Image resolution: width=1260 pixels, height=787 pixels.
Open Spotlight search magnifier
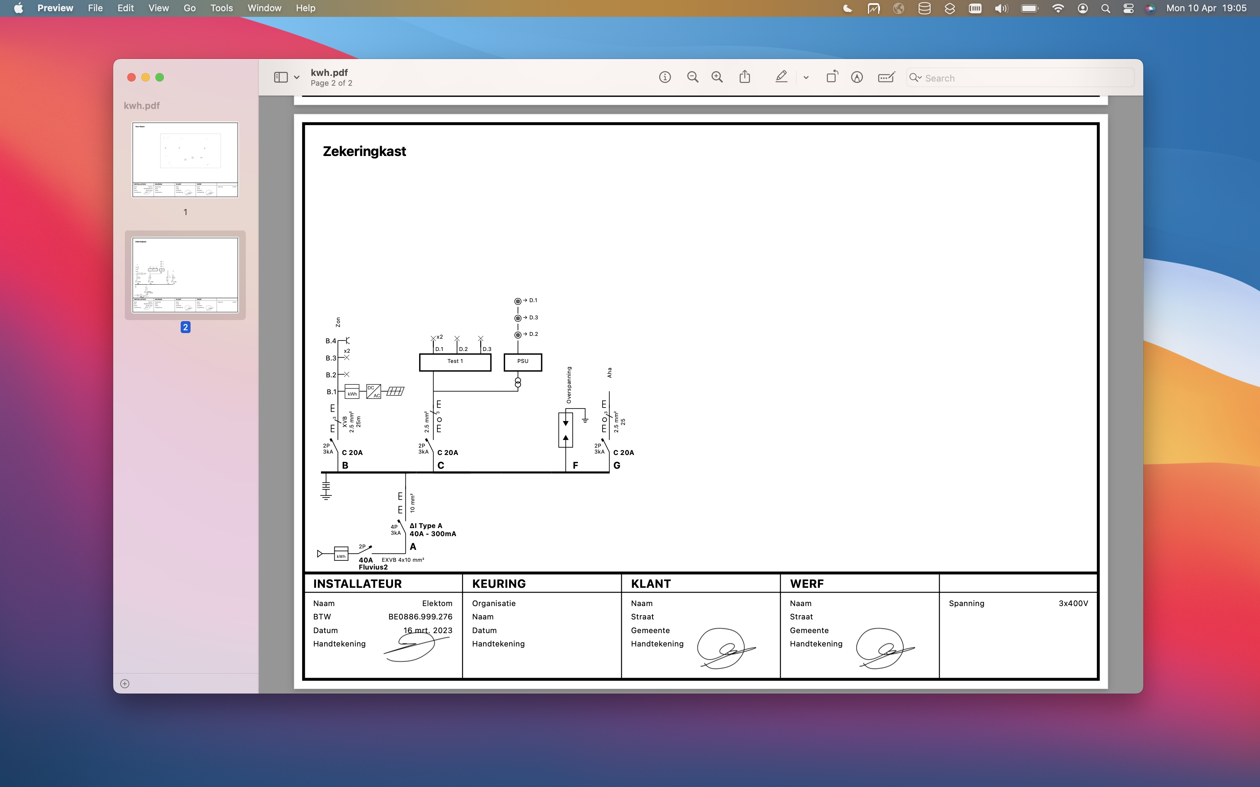click(x=1105, y=8)
